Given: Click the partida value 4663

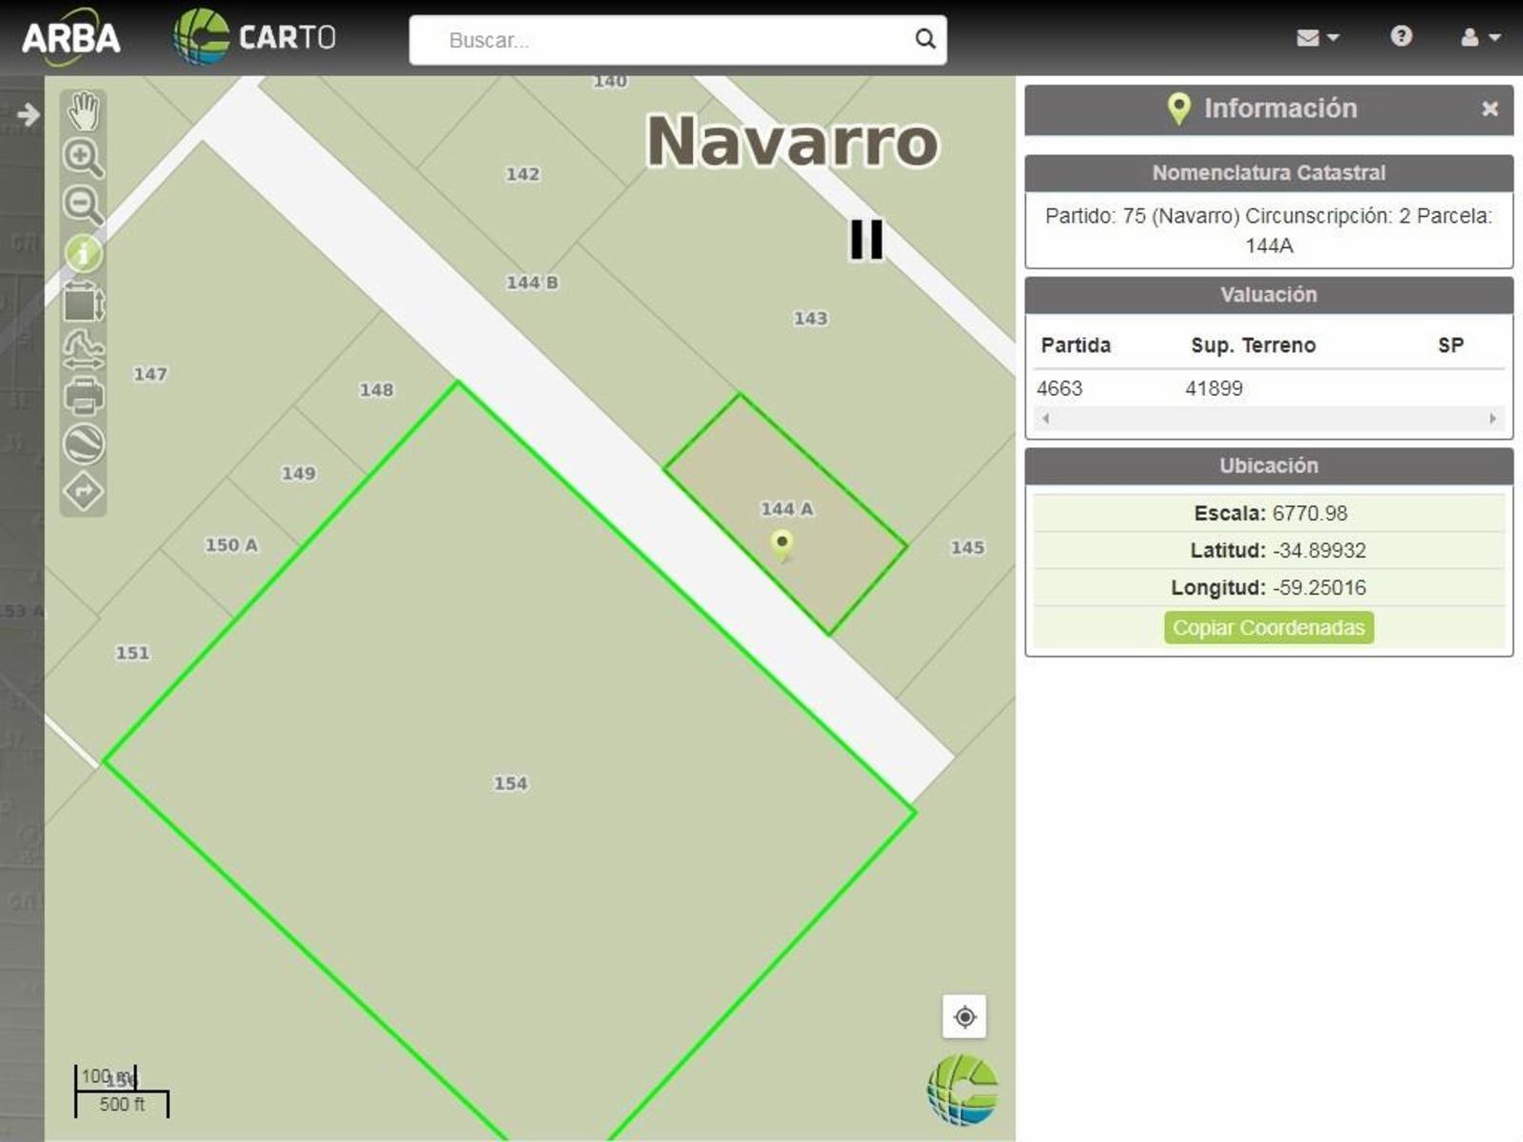Looking at the screenshot, I should tap(1059, 388).
